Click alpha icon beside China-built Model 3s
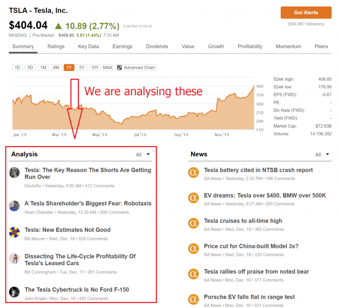 click(x=193, y=248)
